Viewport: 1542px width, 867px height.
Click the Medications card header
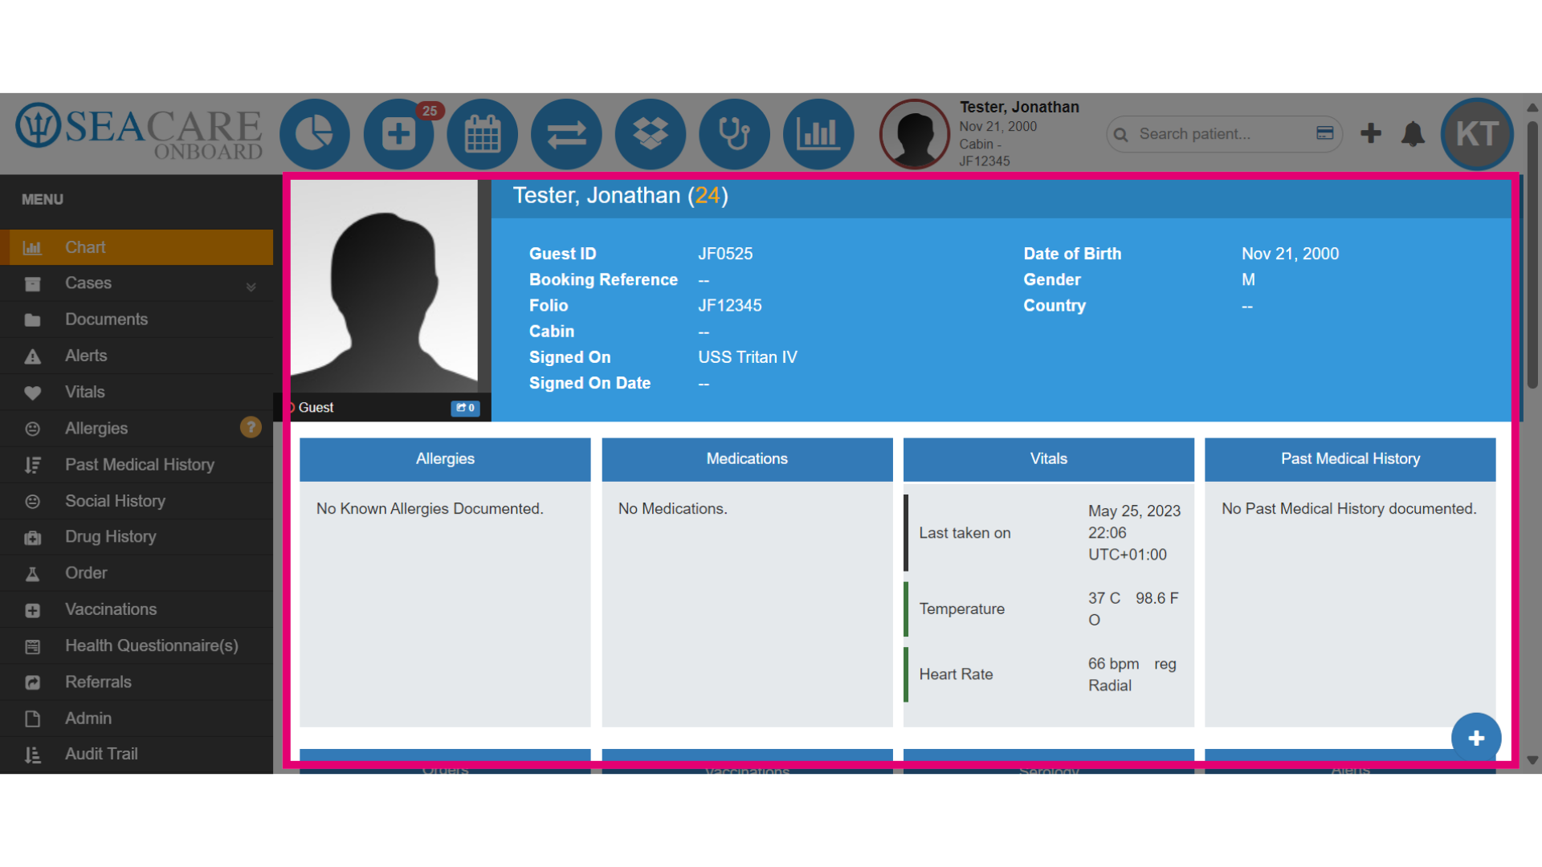[x=747, y=459]
